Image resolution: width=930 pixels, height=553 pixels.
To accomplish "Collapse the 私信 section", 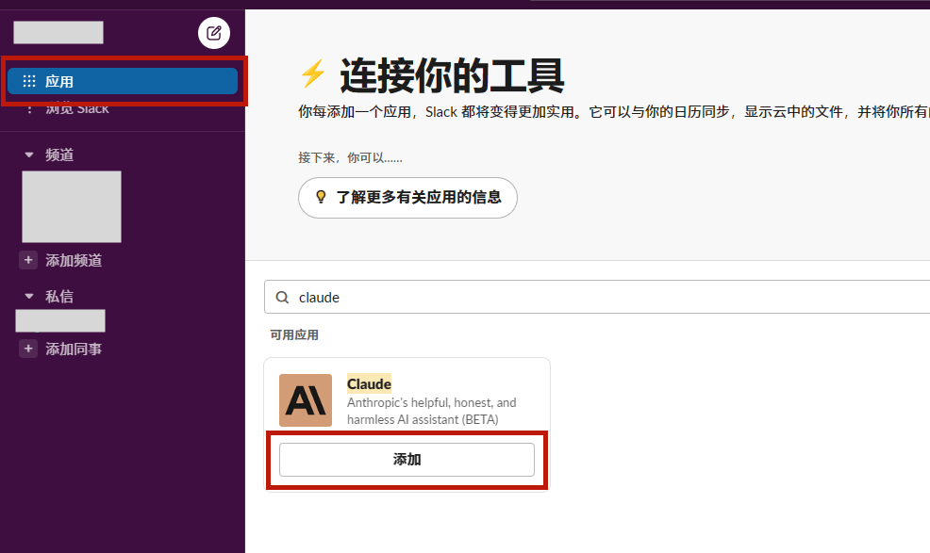I will 26,296.
